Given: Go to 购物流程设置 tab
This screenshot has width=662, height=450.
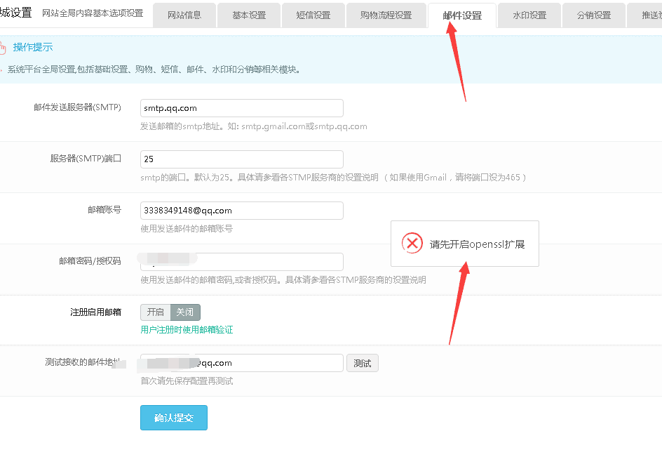Looking at the screenshot, I should [x=386, y=15].
